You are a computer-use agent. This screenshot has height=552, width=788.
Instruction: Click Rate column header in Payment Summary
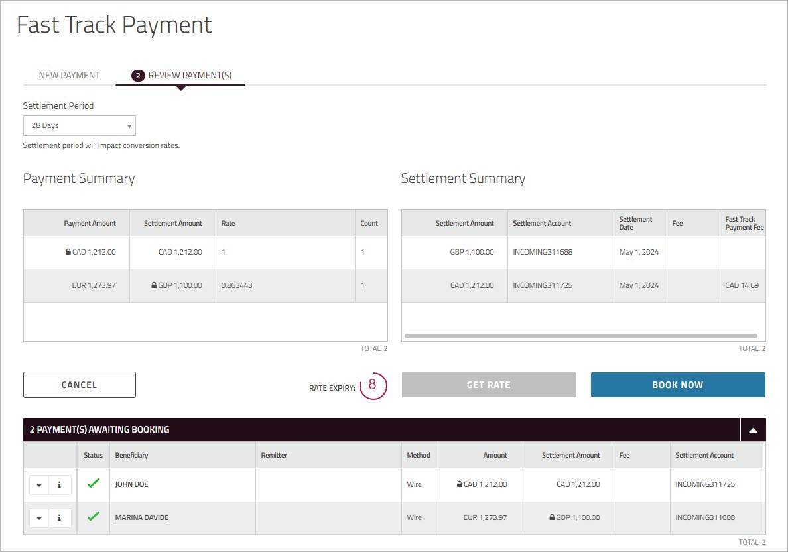pos(228,223)
